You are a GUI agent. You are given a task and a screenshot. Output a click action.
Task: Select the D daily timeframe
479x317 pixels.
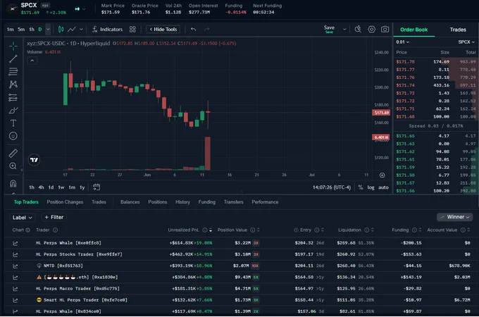tap(40, 30)
